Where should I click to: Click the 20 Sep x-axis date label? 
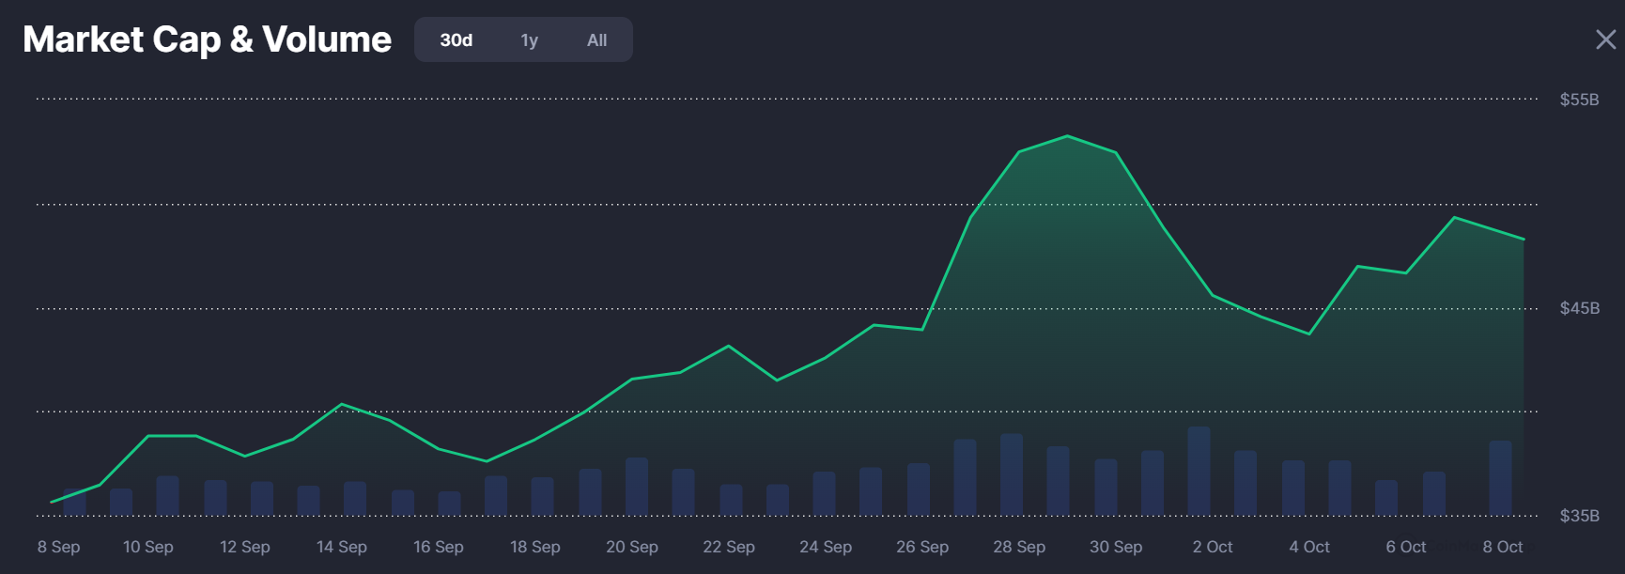coord(632,547)
